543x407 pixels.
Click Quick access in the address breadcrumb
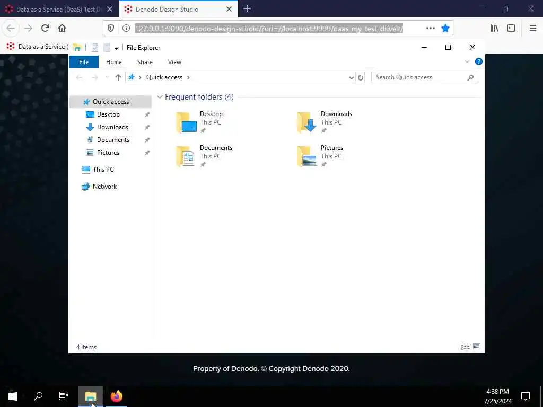point(164,77)
